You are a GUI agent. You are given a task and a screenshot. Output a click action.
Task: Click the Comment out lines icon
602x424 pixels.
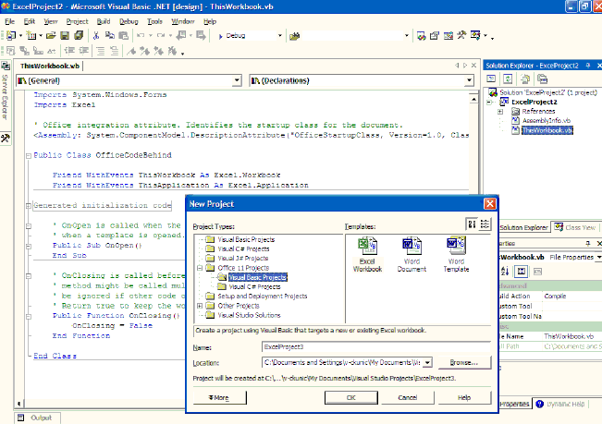[x=100, y=51]
